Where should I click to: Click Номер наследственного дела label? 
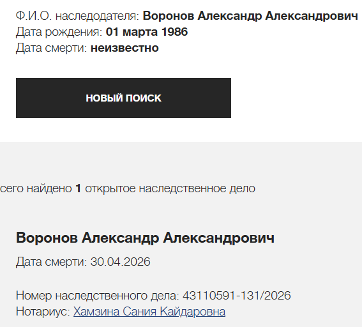click(x=98, y=296)
